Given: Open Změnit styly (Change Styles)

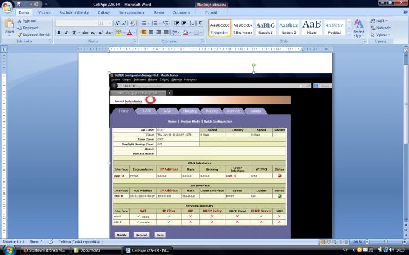Looking at the screenshot, I should (x=359, y=28).
